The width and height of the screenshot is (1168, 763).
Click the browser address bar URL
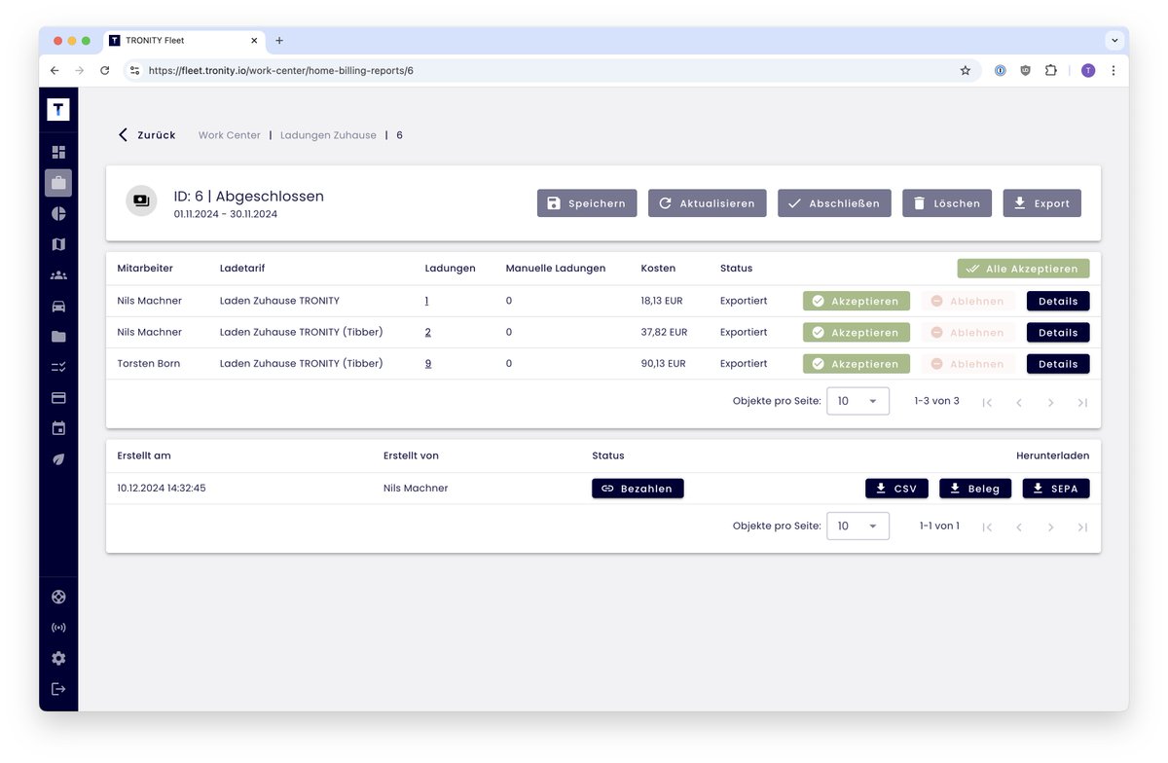281,71
